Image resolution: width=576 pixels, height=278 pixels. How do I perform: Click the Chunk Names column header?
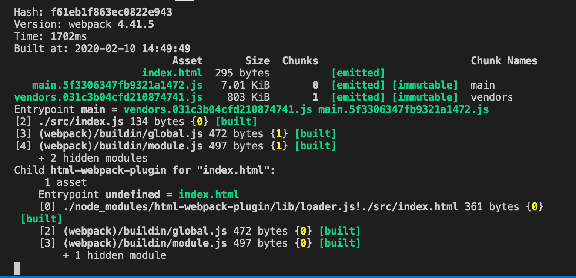tap(504, 61)
